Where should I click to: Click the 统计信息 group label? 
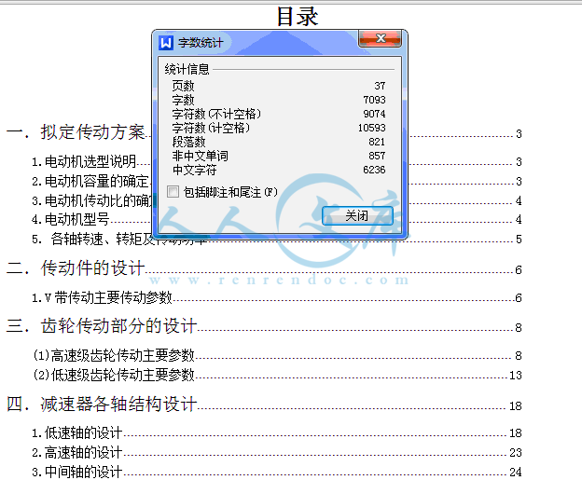tap(187, 69)
